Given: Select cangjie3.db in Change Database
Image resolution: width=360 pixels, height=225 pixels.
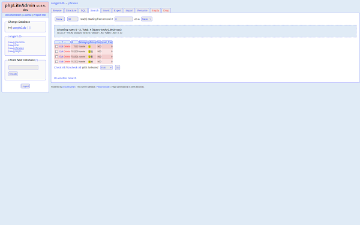Looking at the screenshot, I should click(19, 28).
